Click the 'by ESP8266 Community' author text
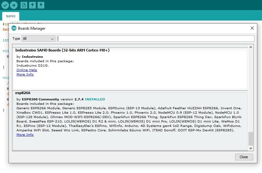The height and width of the screenshot is (173, 262). 38,99
